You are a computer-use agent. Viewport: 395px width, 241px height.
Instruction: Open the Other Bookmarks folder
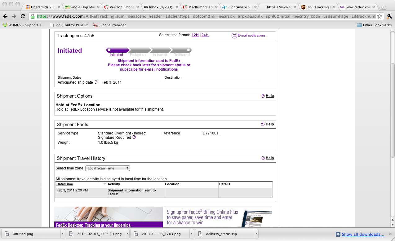point(374,25)
